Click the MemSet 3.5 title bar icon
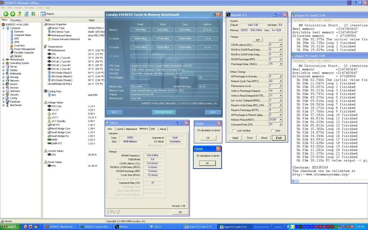The image size is (368, 230). [228, 15]
